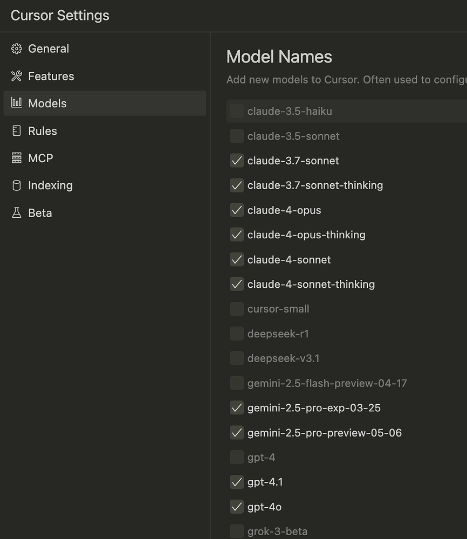Viewport: 467px width, 539px height.
Task: Enable the claude-3.5-sonnet model checkbox
Action: tap(237, 136)
